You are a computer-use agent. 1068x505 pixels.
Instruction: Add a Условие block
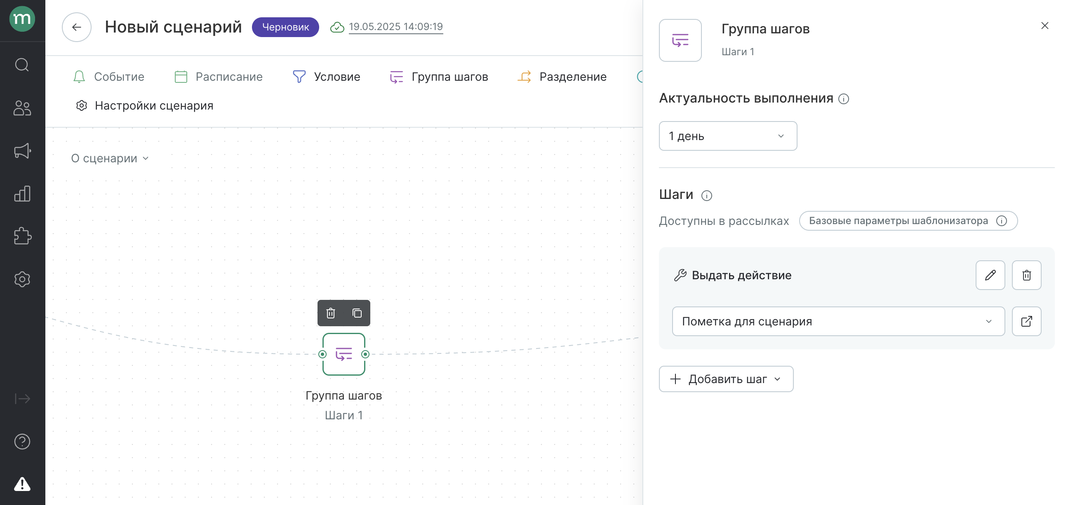tap(326, 77)
